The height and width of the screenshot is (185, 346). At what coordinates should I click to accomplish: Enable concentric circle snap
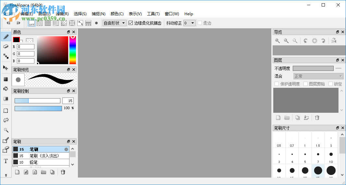(72, 23)
